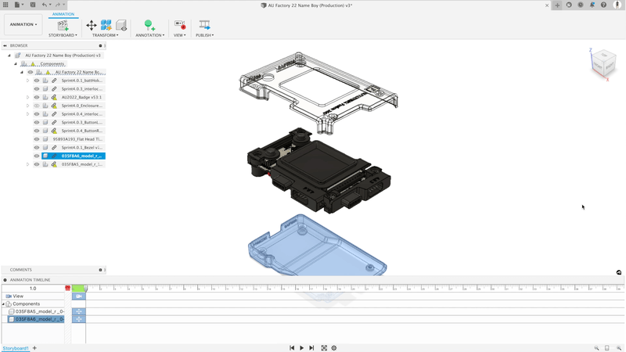
Task: Open the Animation workspace dropdown
Action: tap(23, 24)
